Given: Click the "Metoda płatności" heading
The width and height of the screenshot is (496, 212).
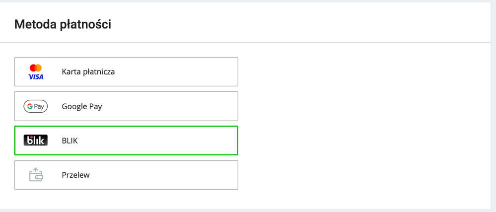Looking at the screenshot, I should tap(63, 24).
